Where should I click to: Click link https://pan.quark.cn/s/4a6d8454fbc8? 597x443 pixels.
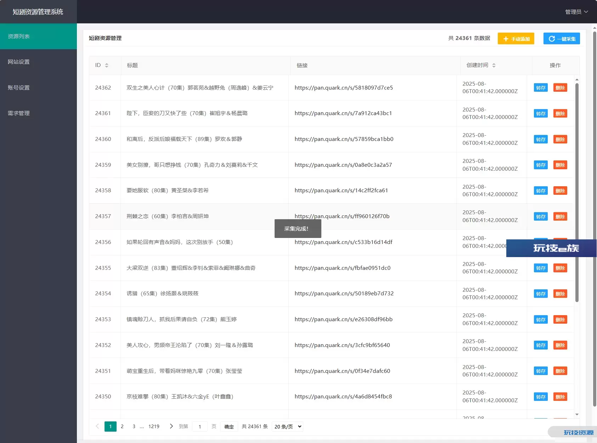coord(343,397)
